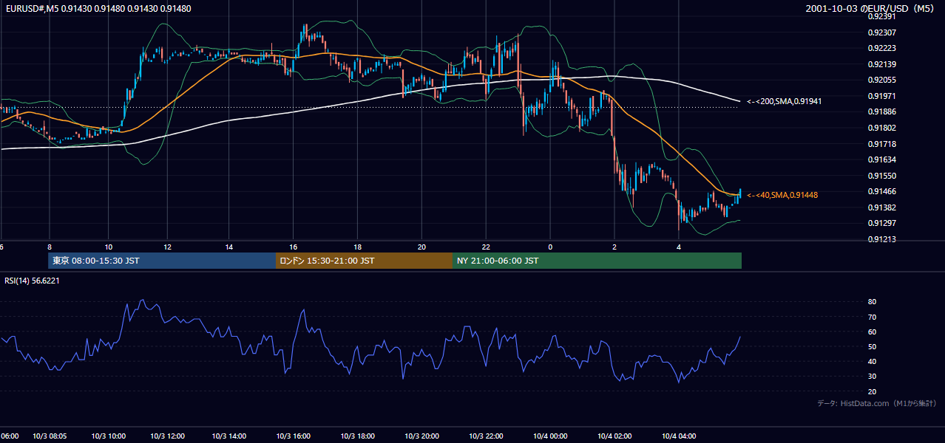Click the time label 10/4 00:00
Image resolution: width=945 pixels, height=443 pixels.
click(x=549, y=436)
